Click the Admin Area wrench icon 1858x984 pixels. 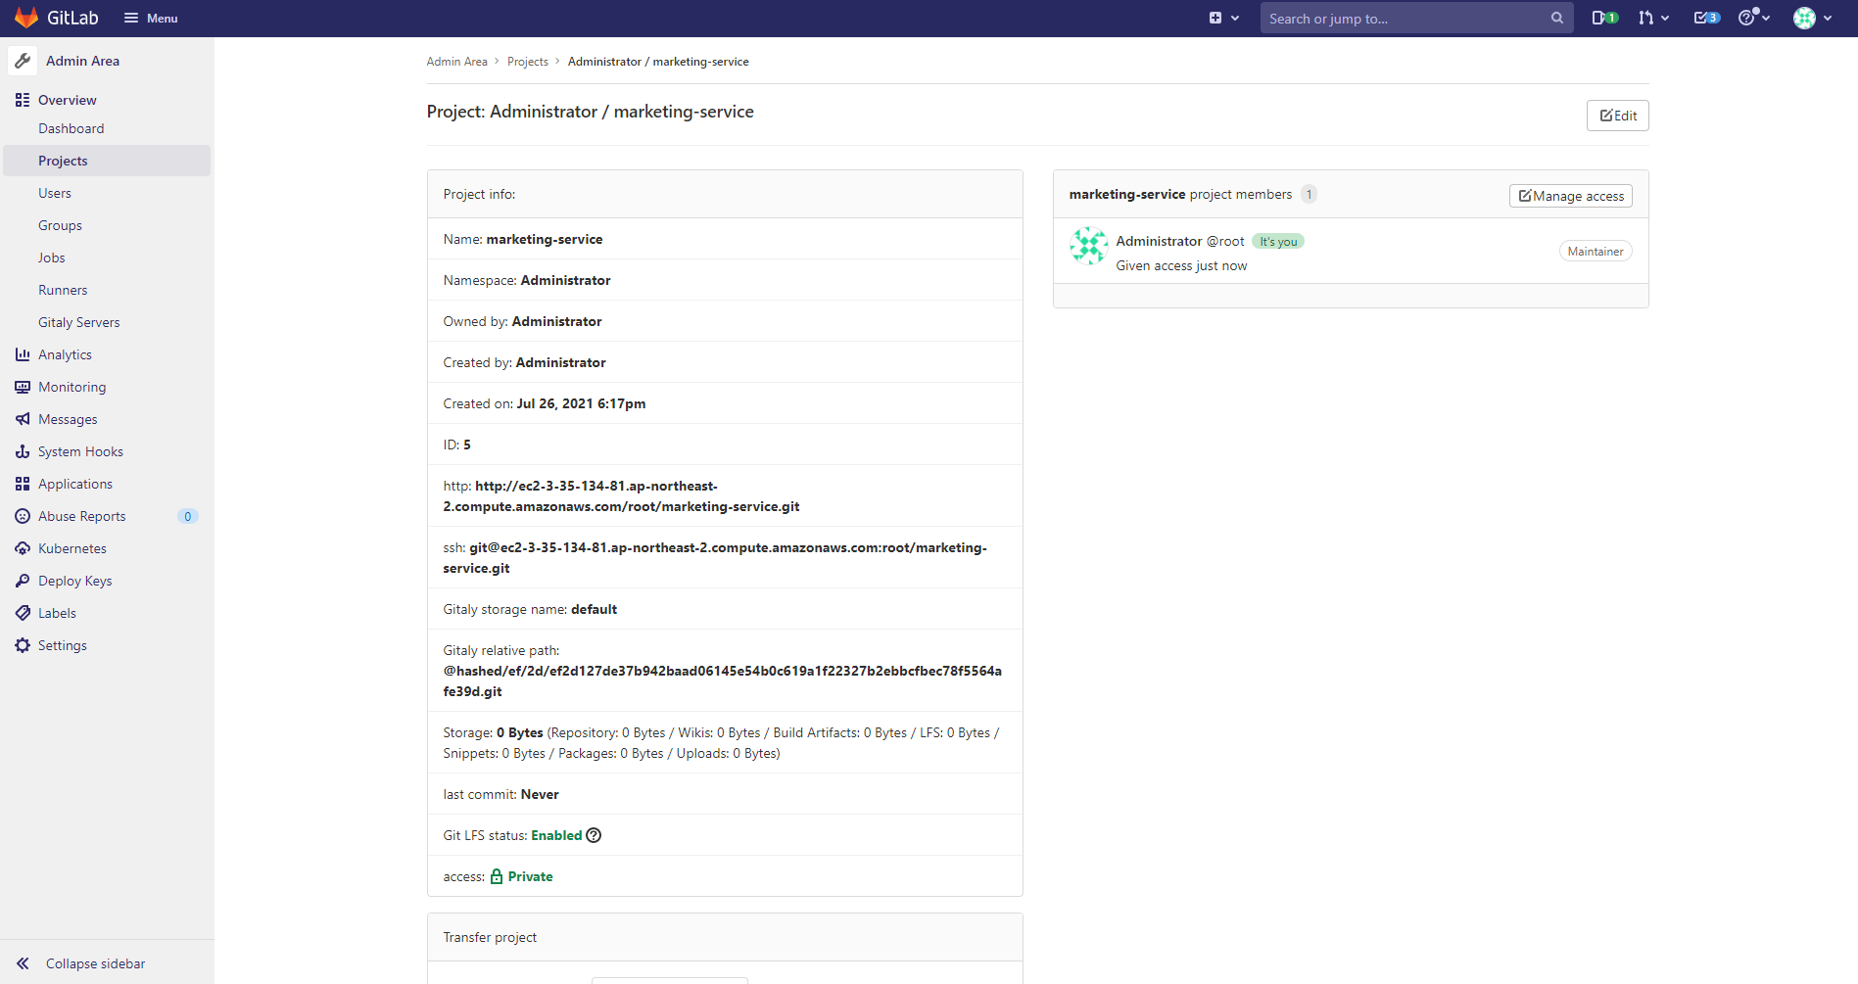[x=23, y=61]
